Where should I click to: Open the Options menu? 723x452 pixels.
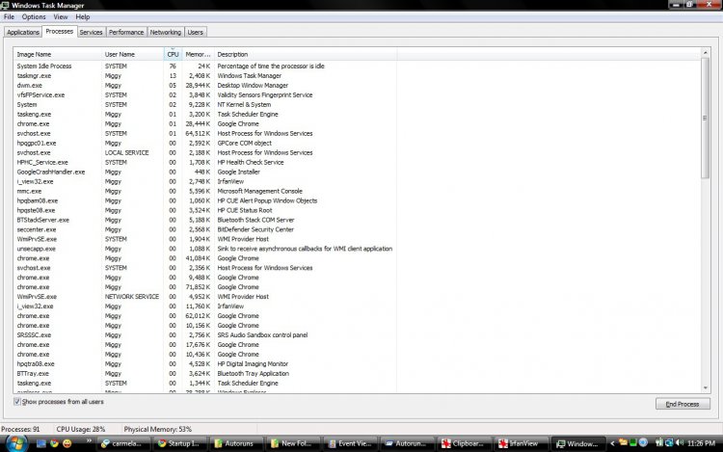click(34, 17)
